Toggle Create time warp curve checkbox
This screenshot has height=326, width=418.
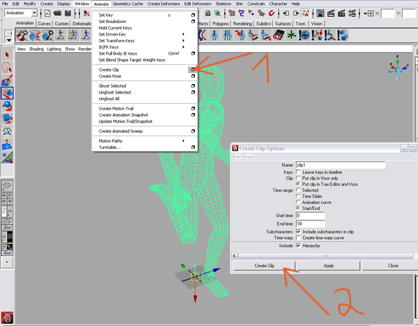[x=298, y=238]
